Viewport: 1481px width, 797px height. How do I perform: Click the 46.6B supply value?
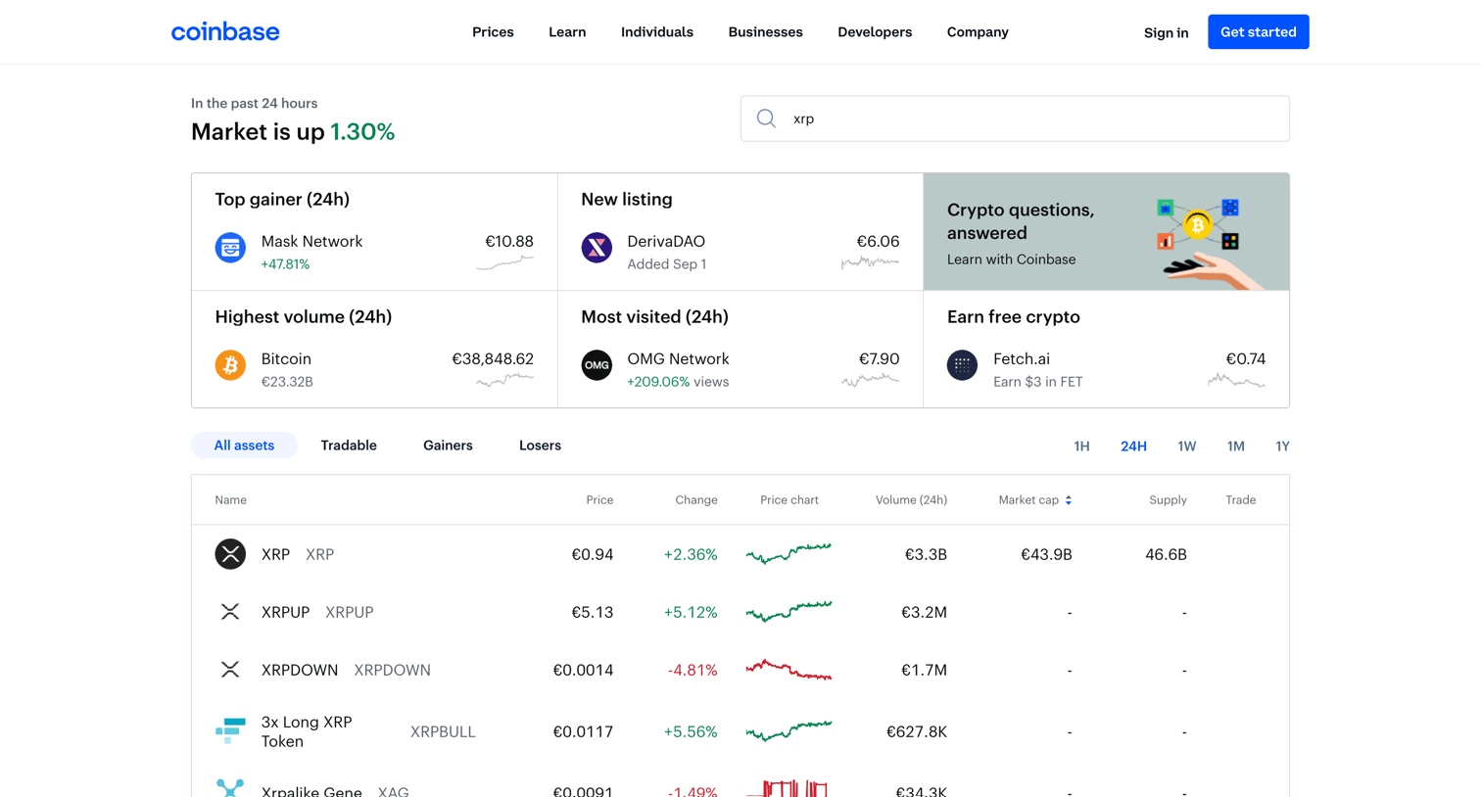(1166, 554)
